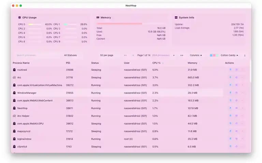Show info for WindowManager process
The width and height of the screenshot is (262, 163).
[236, 93]
